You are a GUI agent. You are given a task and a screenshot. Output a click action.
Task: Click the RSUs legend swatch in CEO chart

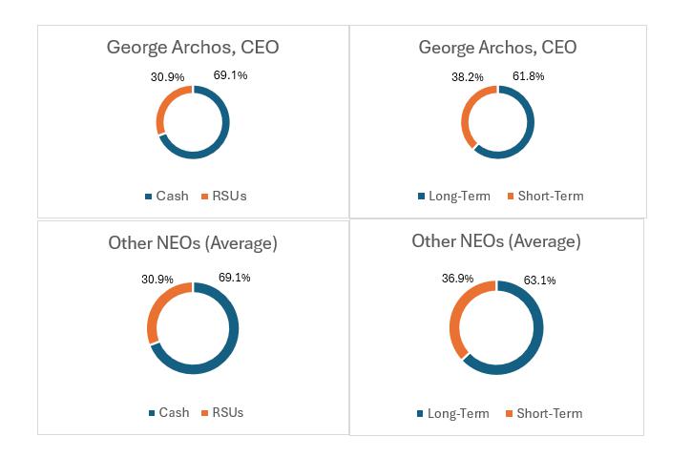click(204, 197)
